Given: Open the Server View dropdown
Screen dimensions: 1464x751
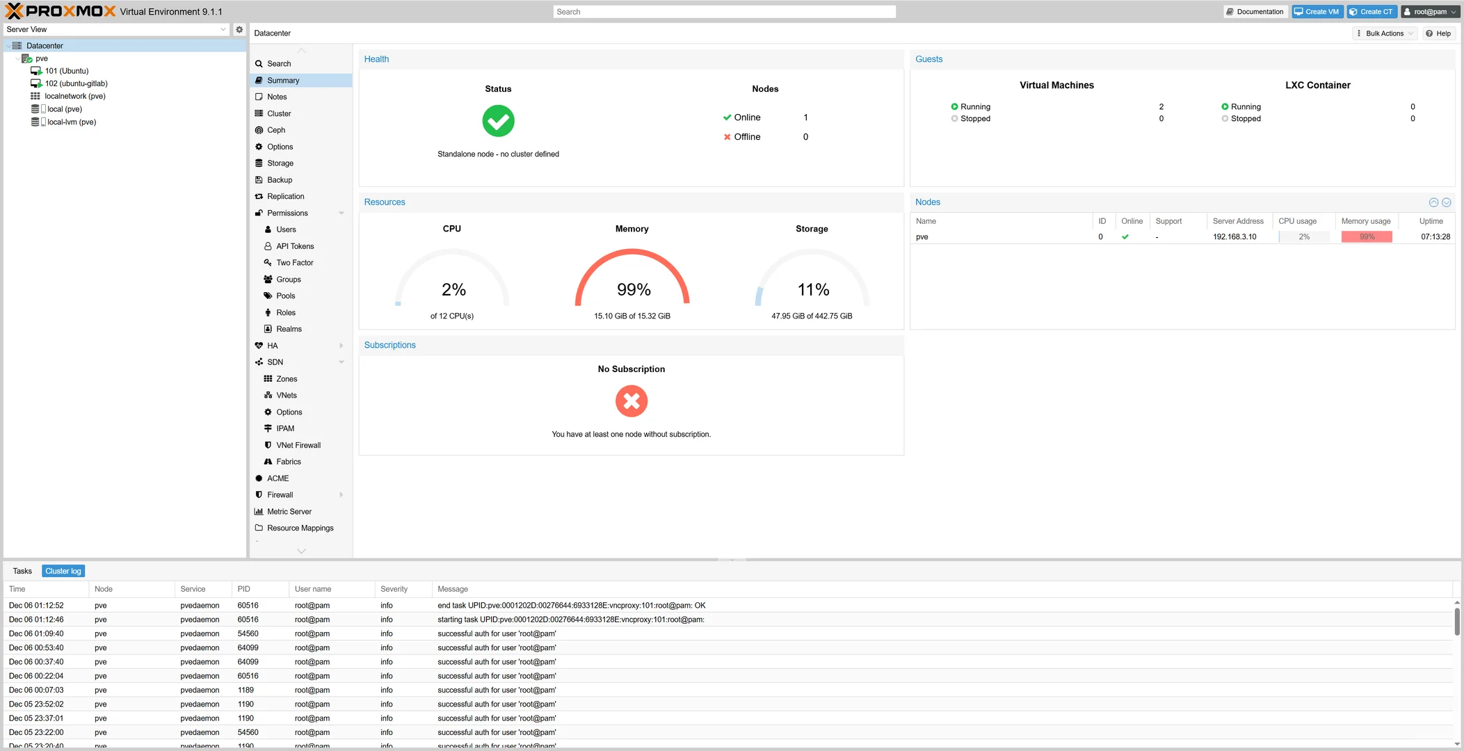Looking at the screenshot, I should (223, 29).
